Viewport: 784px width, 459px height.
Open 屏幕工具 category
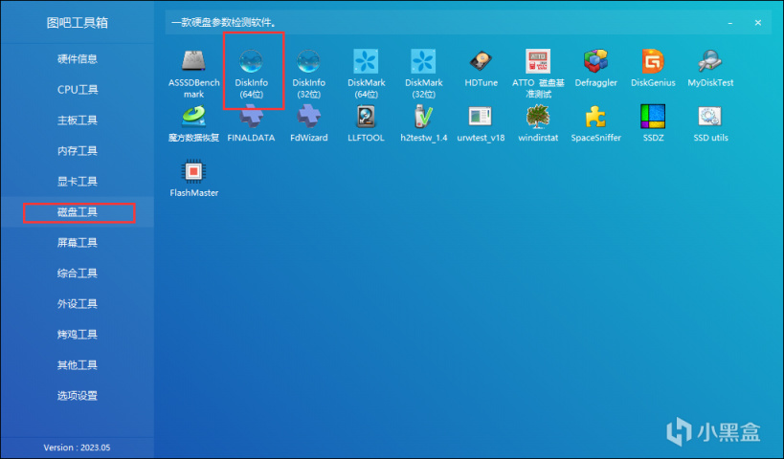[77, 242]
